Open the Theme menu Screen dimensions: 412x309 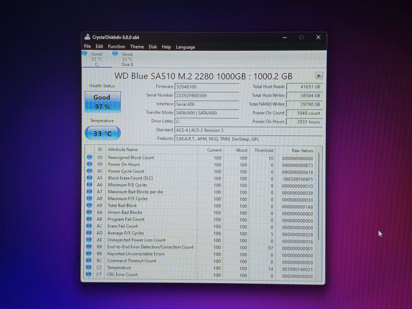(x=137, y=47)
